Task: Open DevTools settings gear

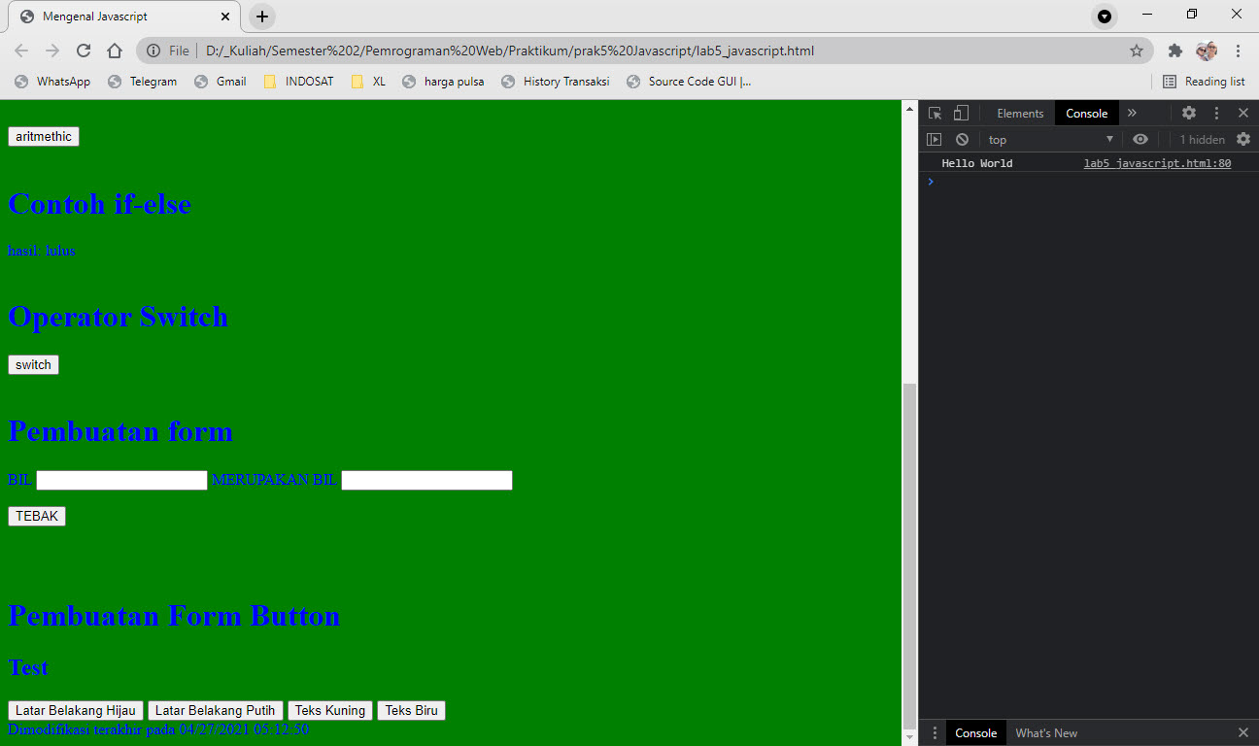Action: tap(1189, 113)
